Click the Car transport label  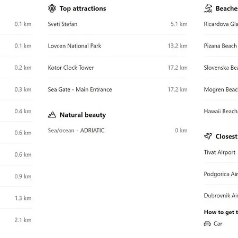pos(218,224)
